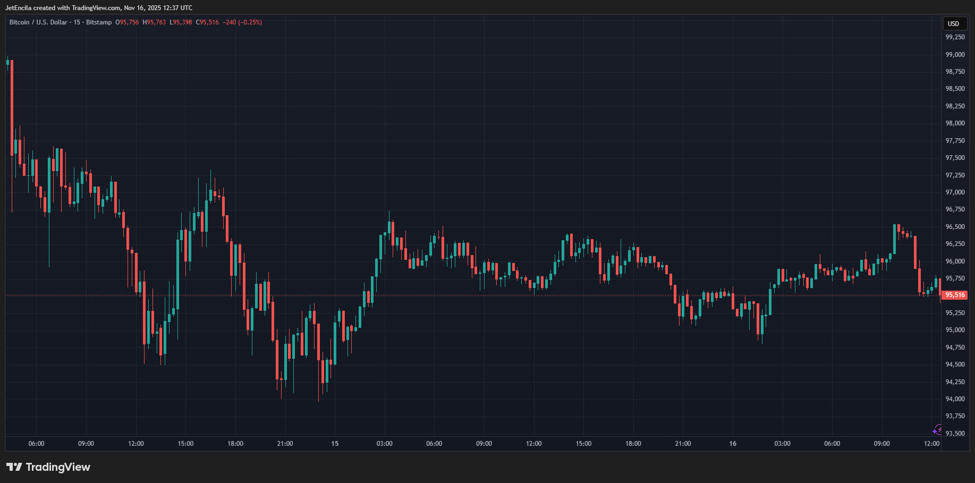The height and width of the screenshot is (483, 975).
Task: Open the TradingView wordmark link
Action: coord(58,467)
